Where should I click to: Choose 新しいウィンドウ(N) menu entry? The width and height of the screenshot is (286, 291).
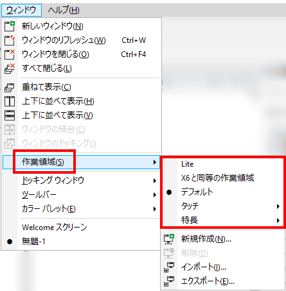82,26
